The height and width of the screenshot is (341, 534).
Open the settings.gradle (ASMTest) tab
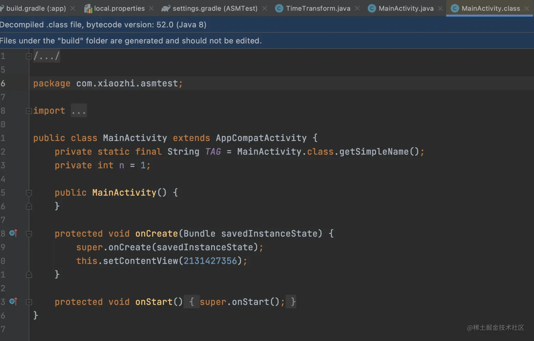coord(215,9)
